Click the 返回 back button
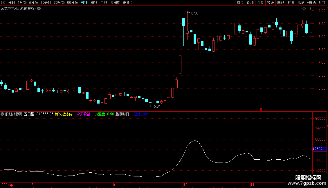 coord(322,3)
